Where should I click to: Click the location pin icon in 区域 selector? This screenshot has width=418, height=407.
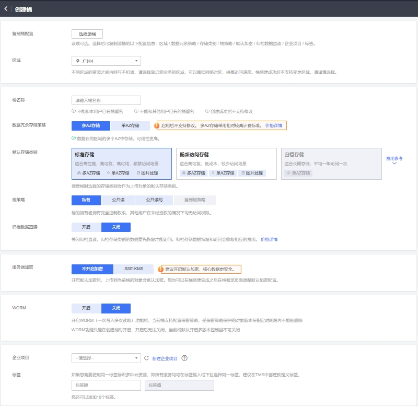78,61
